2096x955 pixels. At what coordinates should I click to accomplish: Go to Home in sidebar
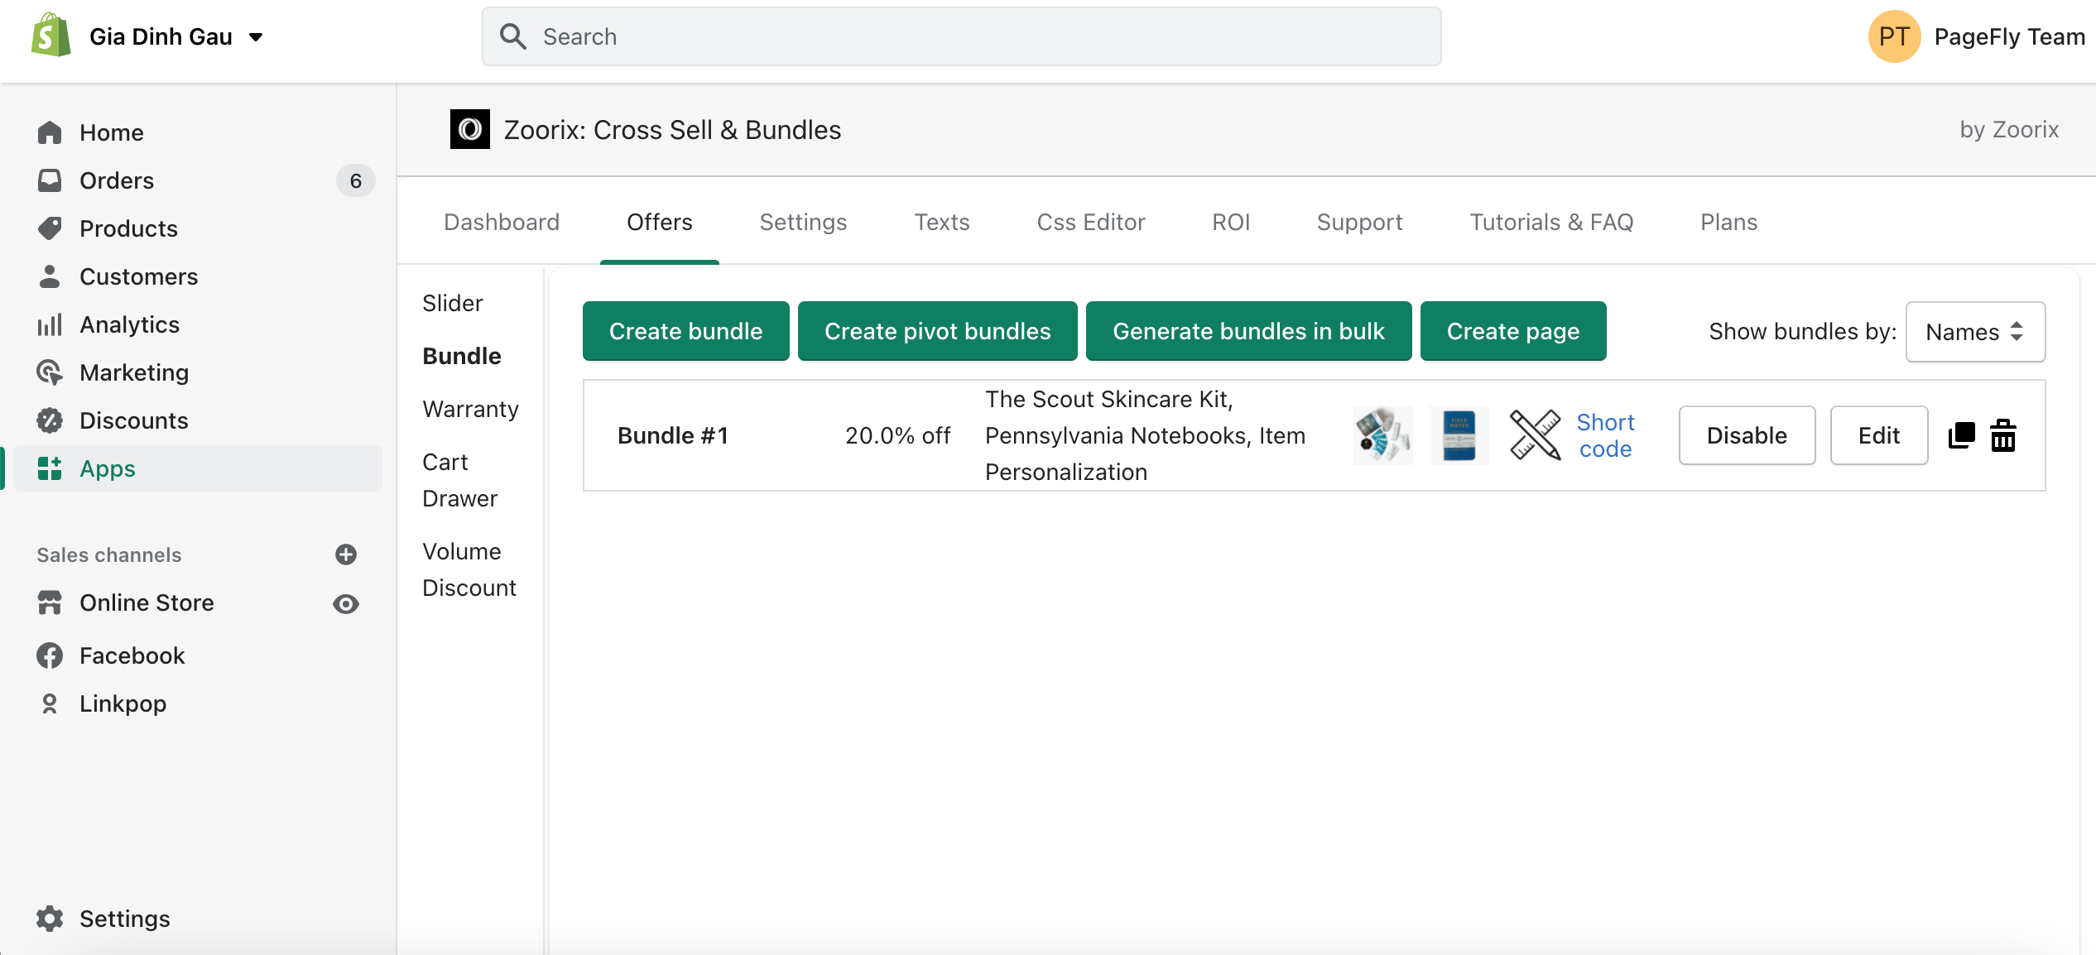pos(111,132)
